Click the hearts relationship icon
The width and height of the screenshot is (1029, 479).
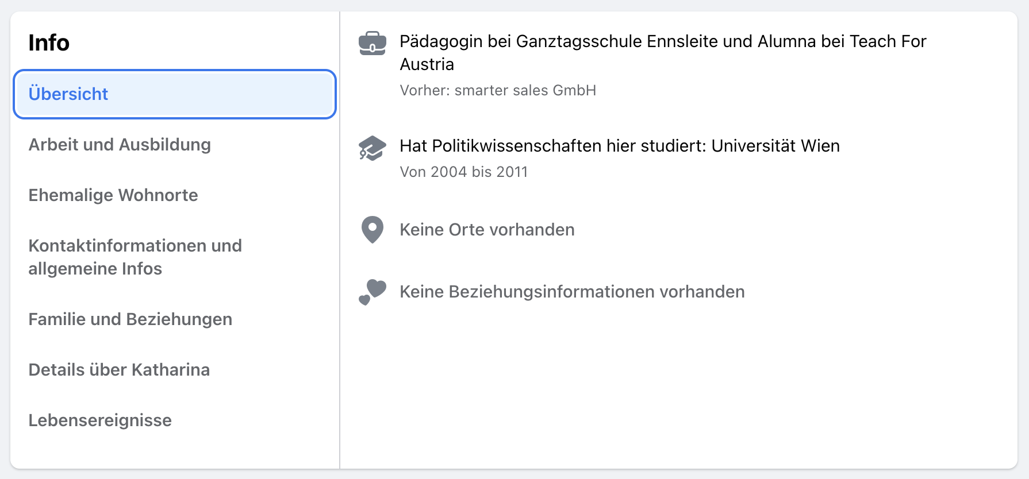pyautogui.click(x=373, y=292)
